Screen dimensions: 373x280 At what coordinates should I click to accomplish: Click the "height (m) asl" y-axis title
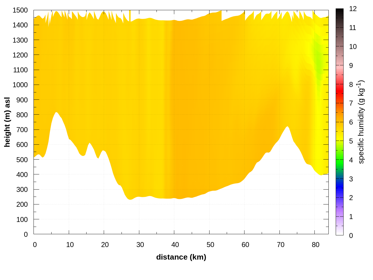coord(7,122)
